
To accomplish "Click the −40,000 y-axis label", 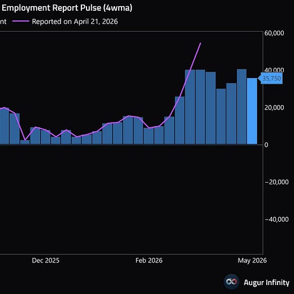I will 276,219.
